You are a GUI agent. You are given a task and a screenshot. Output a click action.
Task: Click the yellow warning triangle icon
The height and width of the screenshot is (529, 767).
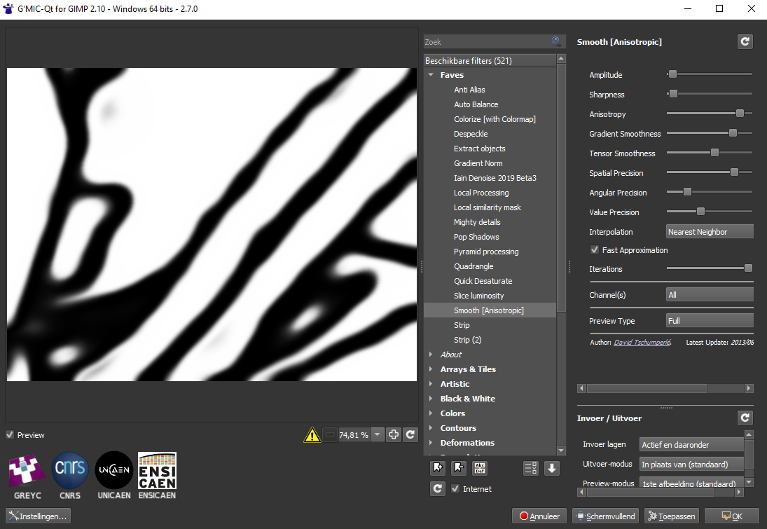coord(312,434)
